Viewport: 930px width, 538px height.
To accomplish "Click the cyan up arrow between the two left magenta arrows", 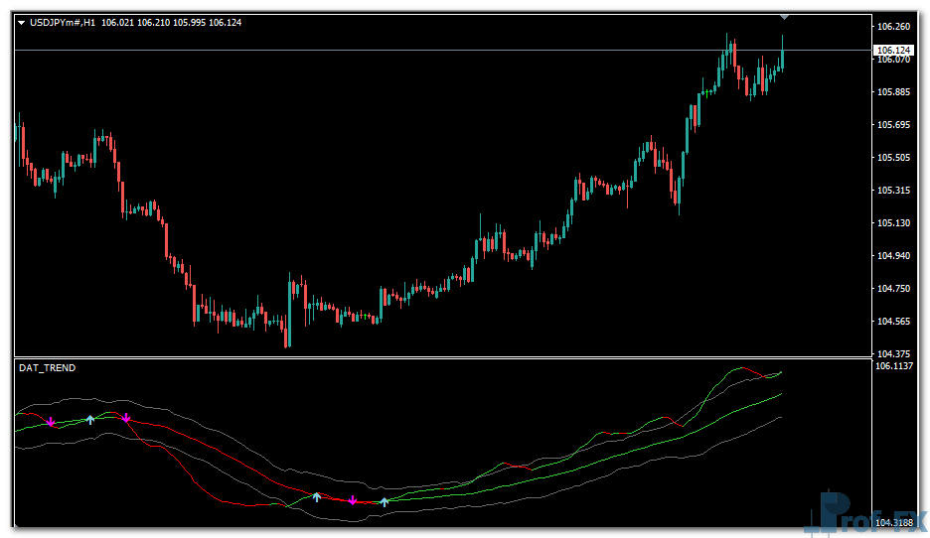I will pos(89,420).
